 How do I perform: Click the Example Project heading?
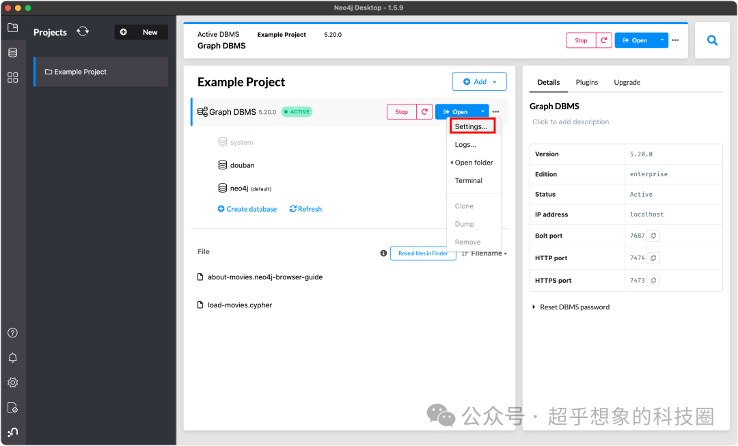pos(241,83)
